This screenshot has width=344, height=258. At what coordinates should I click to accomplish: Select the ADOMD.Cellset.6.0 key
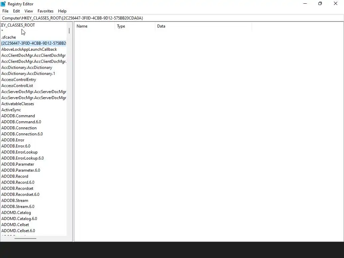[x=18, y=231]
